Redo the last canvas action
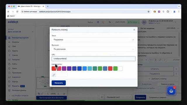The image size is (187, 105). click(42, 94)
